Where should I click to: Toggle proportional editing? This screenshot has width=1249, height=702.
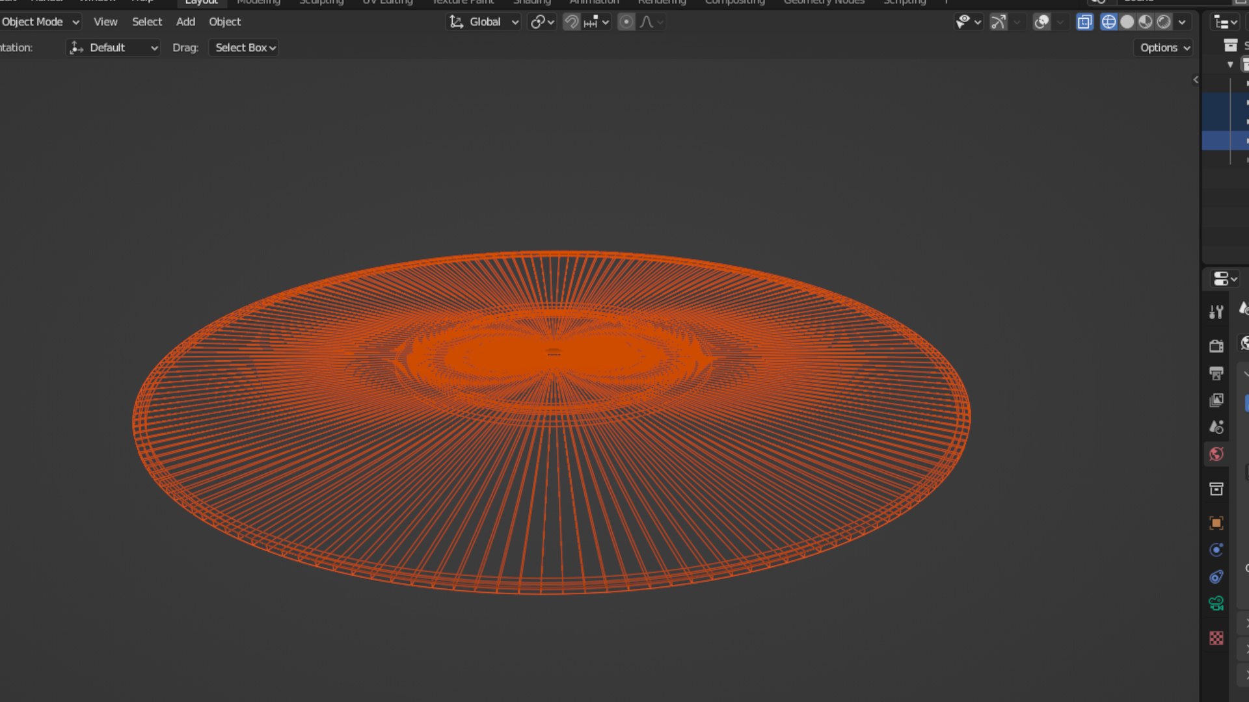[x=626, y=21]
